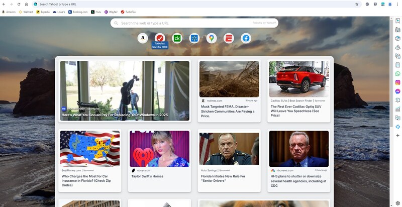Open the profile avatar menu
402x207 pixels.
[390, 4]
